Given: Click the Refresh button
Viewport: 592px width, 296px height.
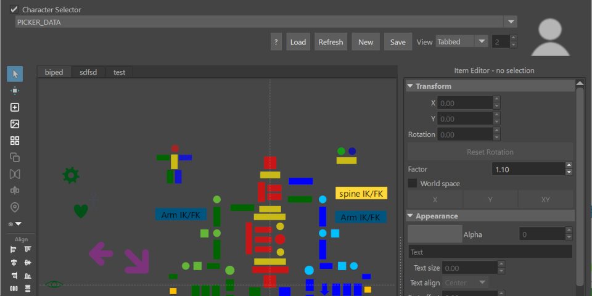Looking at the screenshot, I should pyautogui.click(x=331, y=42).
